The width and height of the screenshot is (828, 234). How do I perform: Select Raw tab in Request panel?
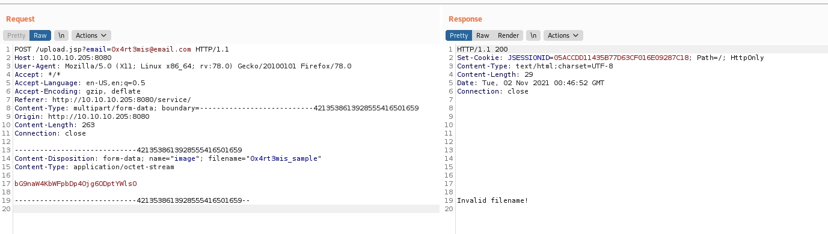coord(40,35)
